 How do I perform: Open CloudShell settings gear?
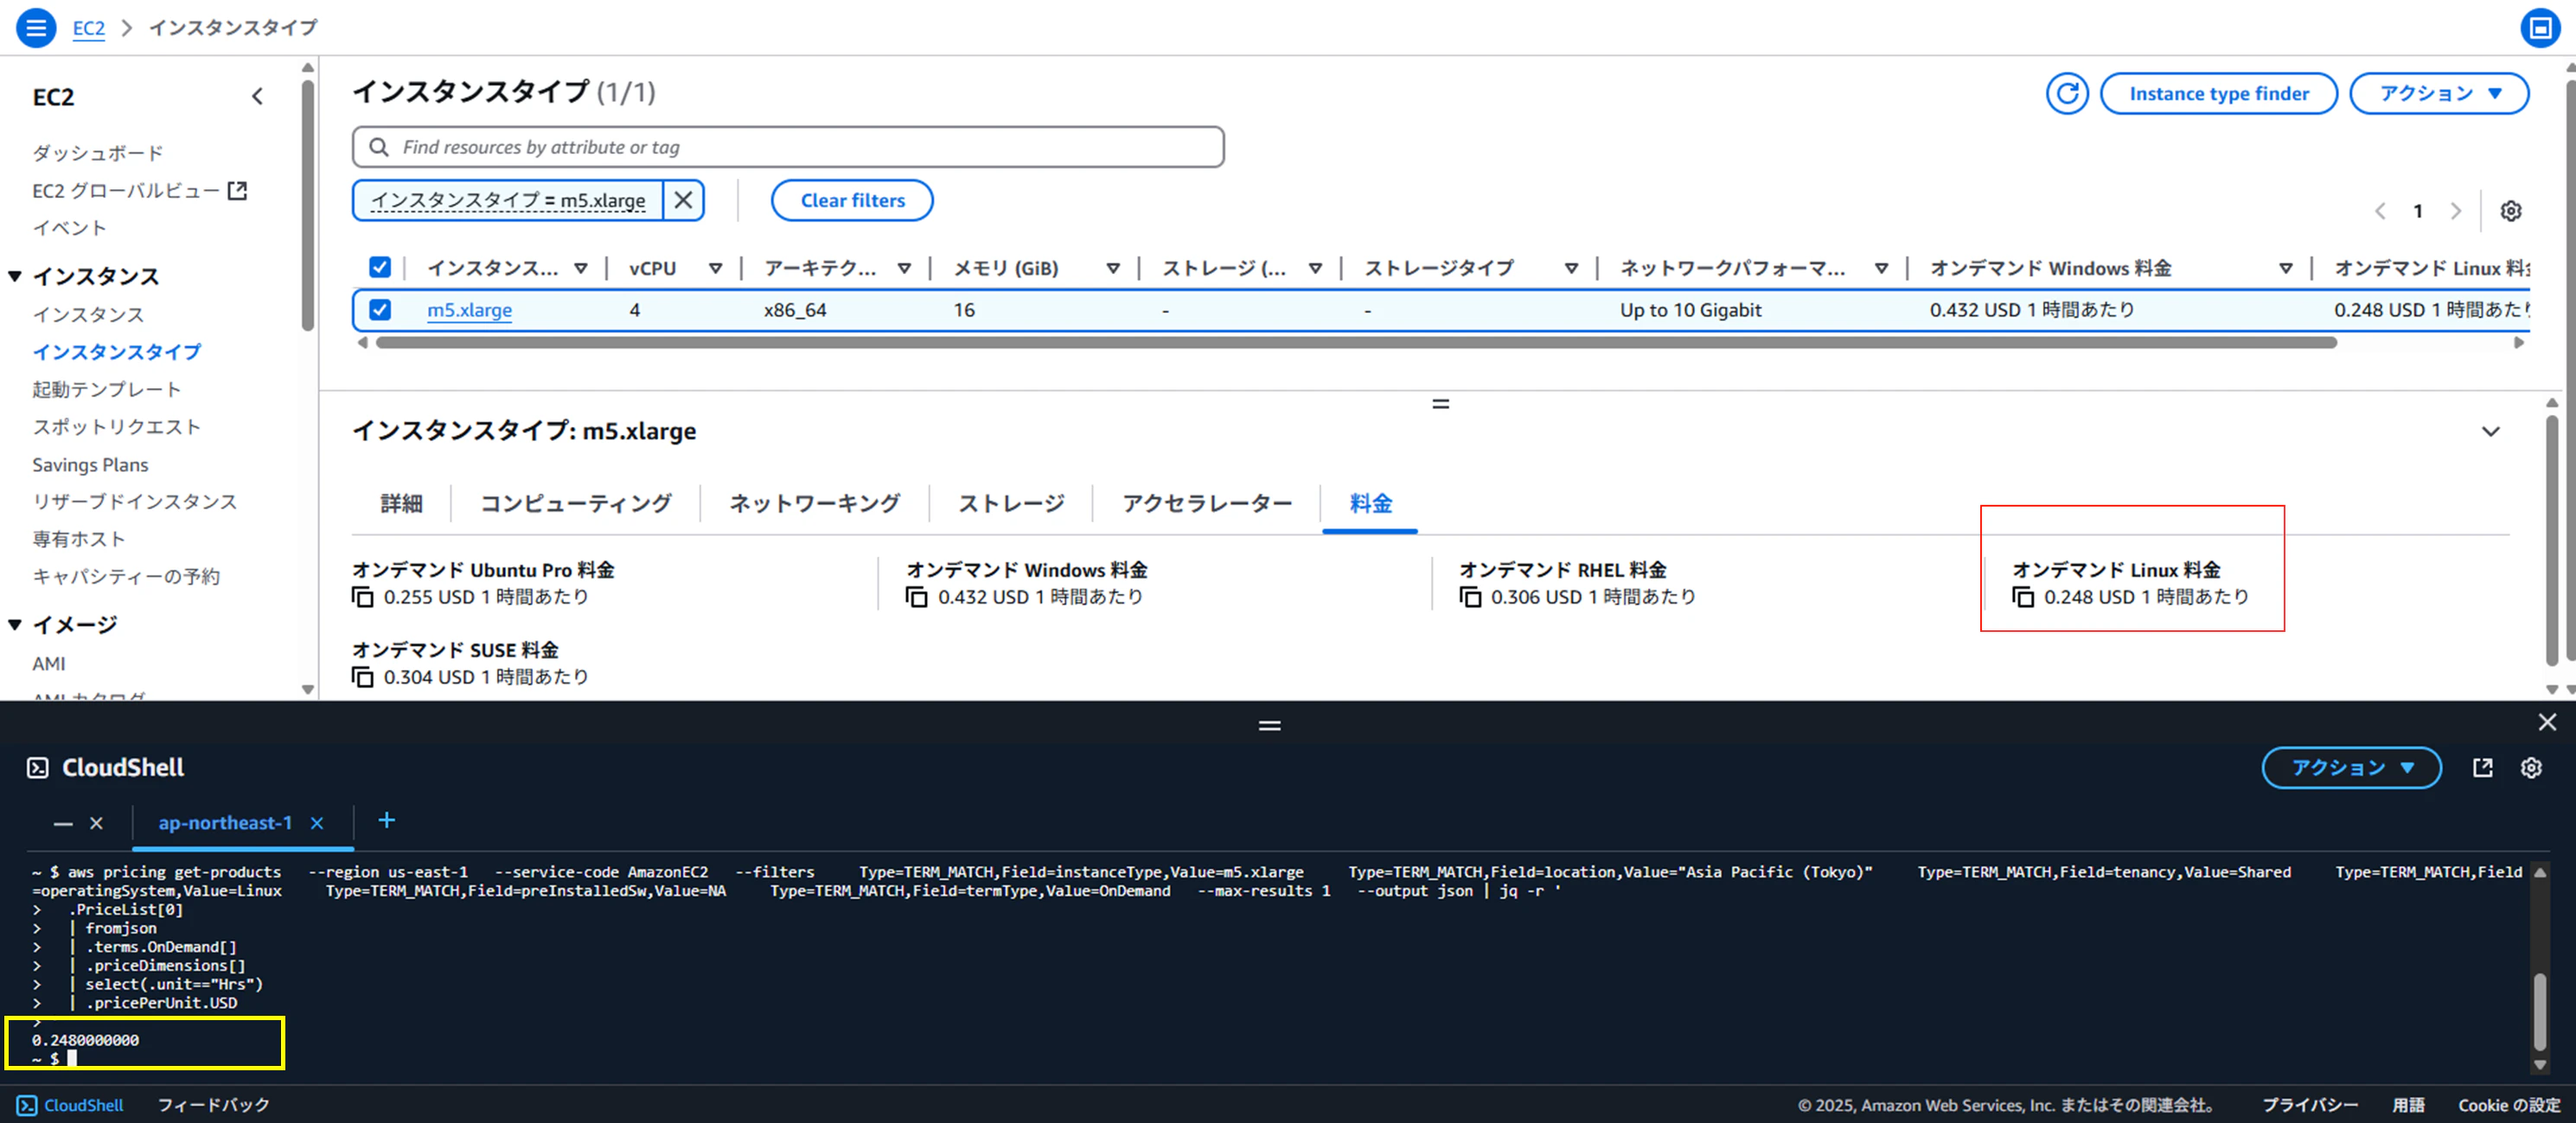(x=2531, y=767)
